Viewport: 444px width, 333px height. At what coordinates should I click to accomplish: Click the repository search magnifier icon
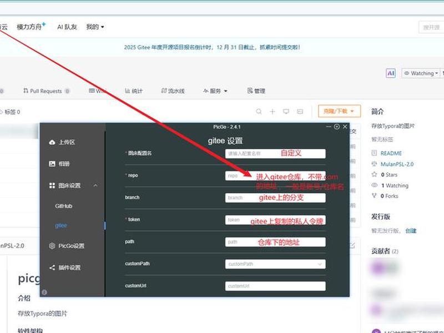point(259,112)
